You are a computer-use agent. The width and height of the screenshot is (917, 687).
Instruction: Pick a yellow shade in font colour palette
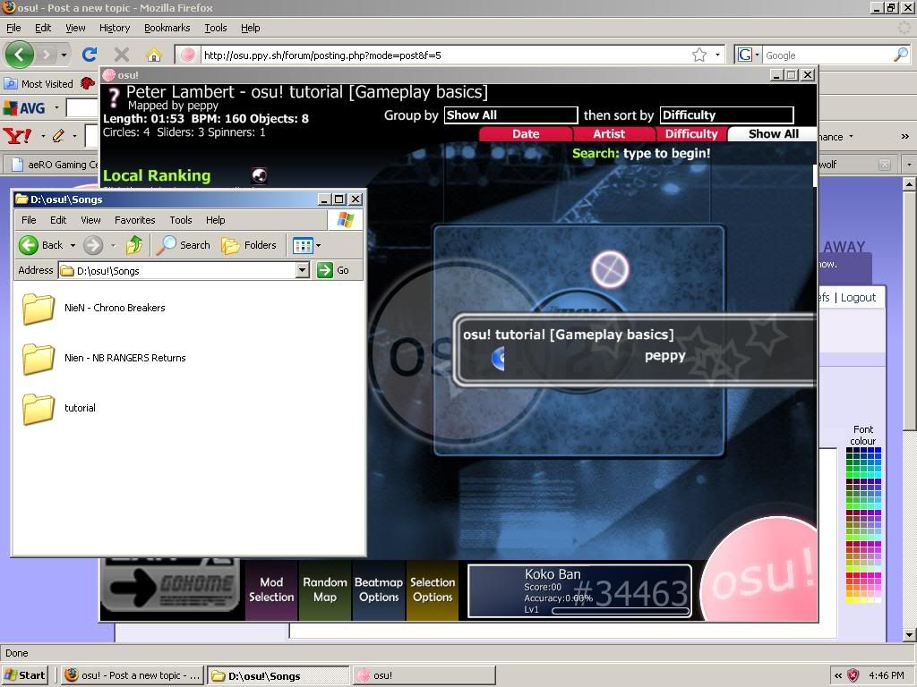[850, 599]
